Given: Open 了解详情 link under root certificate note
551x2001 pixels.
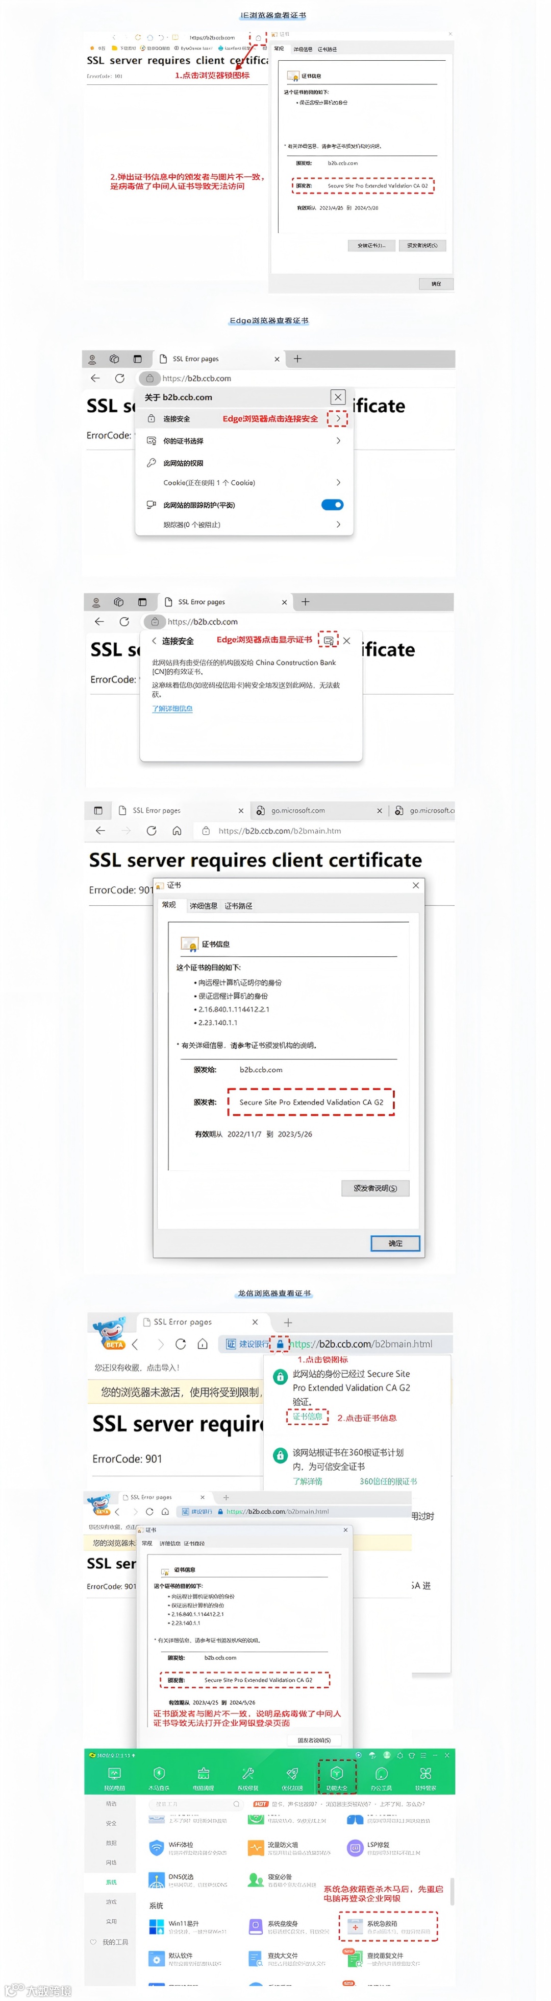Looking at the screenshot, I should point(307,1481).
